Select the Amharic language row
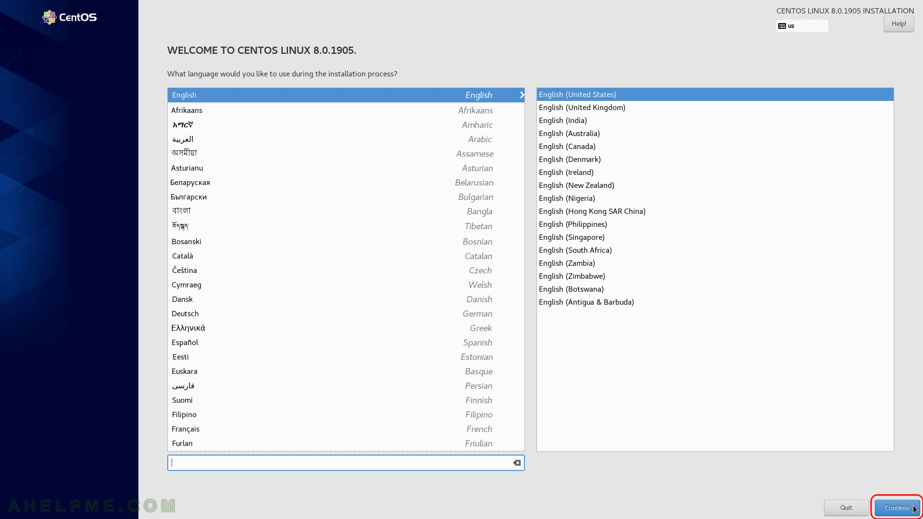The image size is (923, 519). click(x=346, y=125)
